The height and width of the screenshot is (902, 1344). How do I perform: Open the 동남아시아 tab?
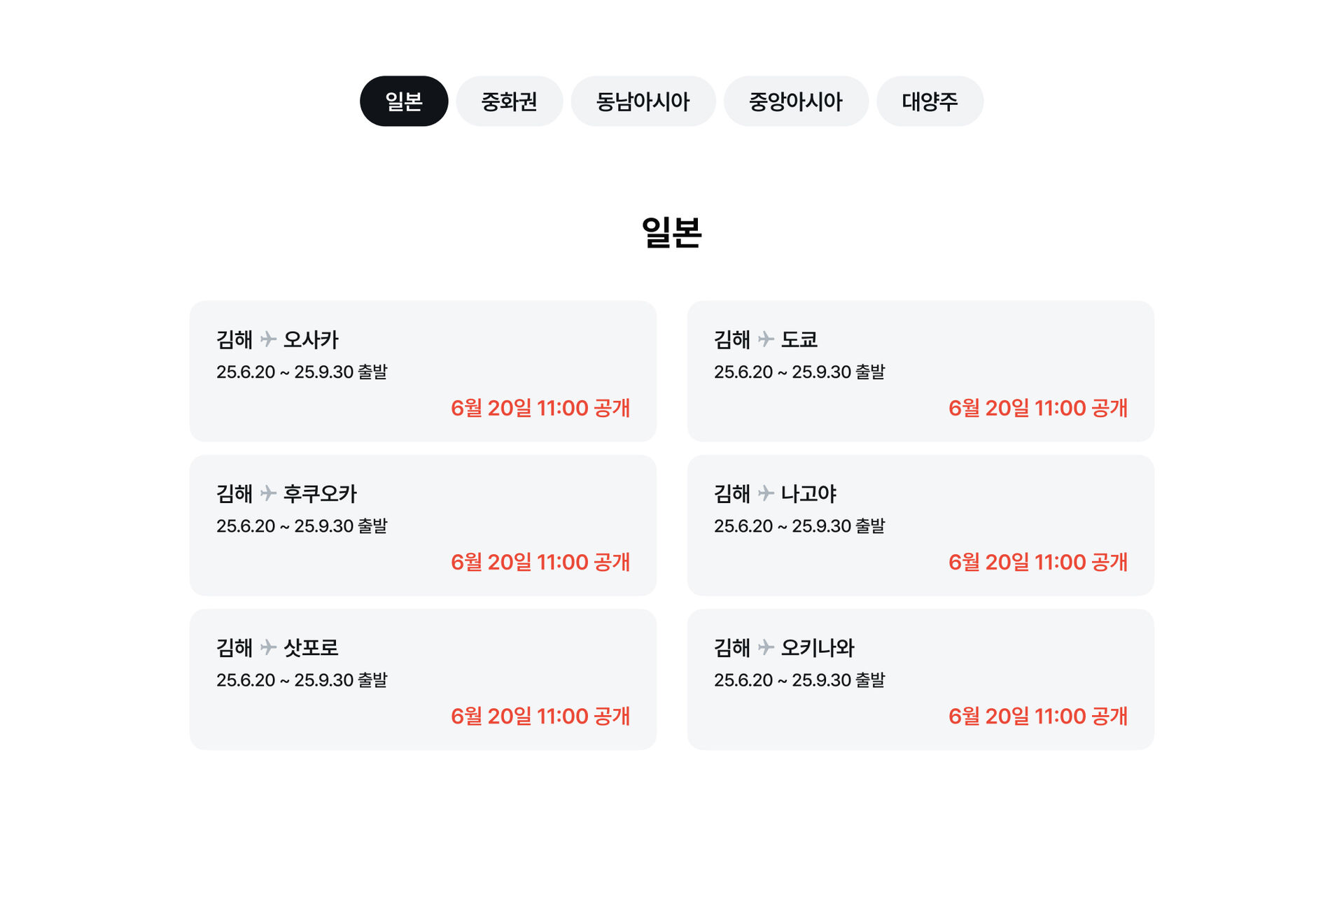pyautogui.click(x=643, y=101)
